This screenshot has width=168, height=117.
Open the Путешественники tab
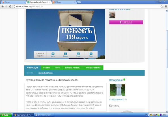click(93, 68)
